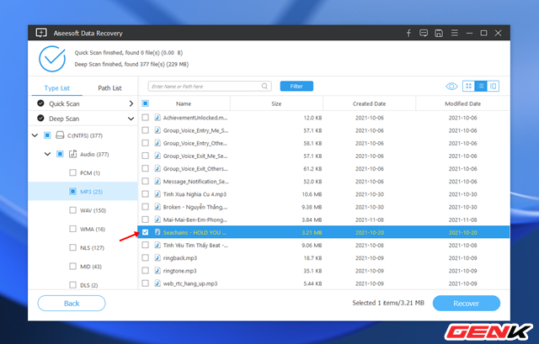Image resolution: width=539 pixels, height=344 pixels.
Task: Click the Quick Scan status check icon
Action: [x=40, y=103]
